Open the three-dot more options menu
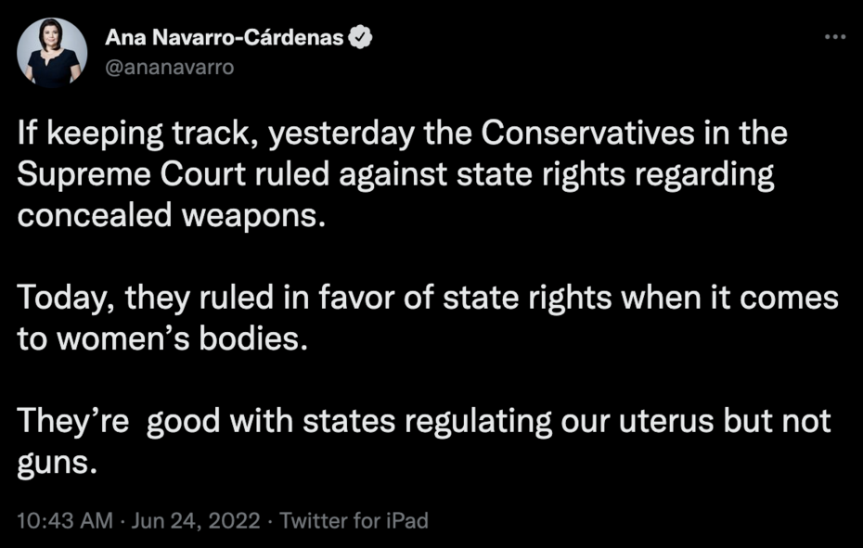The height and width of the screenshot is (548, 863). click(x=834, y=39)
